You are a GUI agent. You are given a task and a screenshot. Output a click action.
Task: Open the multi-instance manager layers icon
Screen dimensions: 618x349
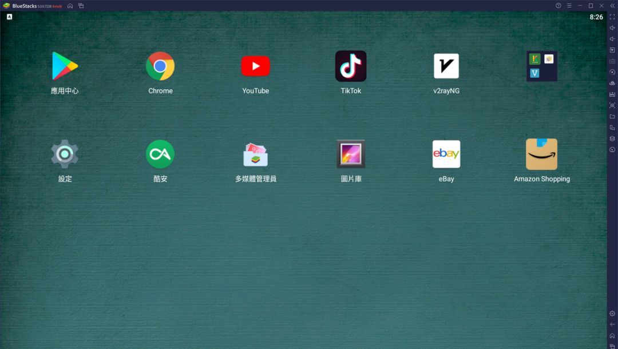point(612,138)
